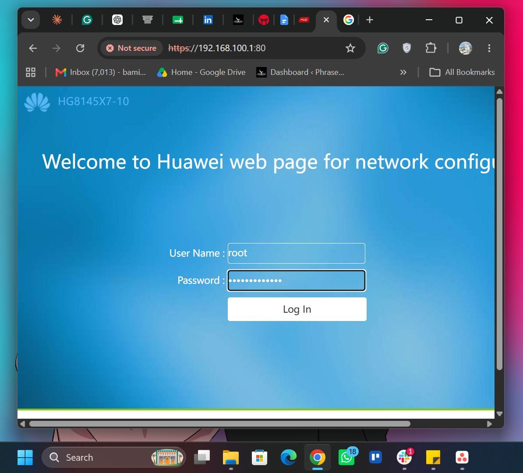The image size is (523, 473).
Task: Open Slack from the taskbar
Action: point(404,457)
